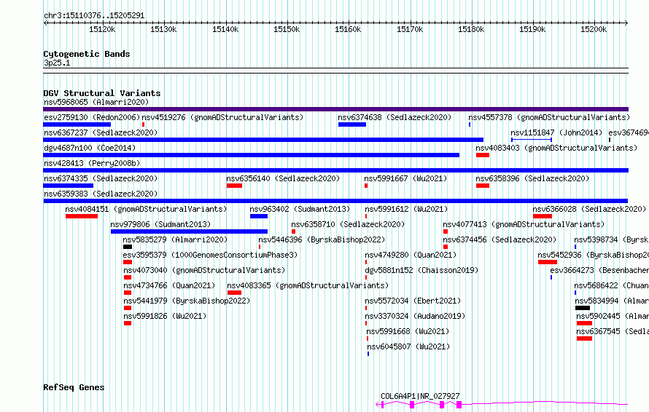649x412 pixels.
Task: Select the blue esv2759130 variant bar
Action: pyautogui.click(x=77, y=124)
